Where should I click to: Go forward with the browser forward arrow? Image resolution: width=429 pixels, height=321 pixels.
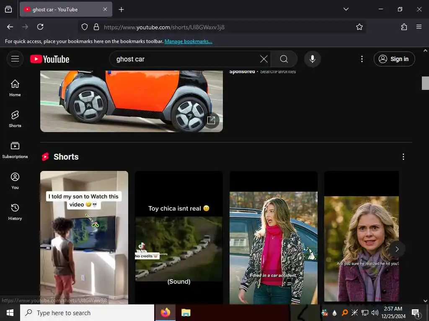coord(25,27)
